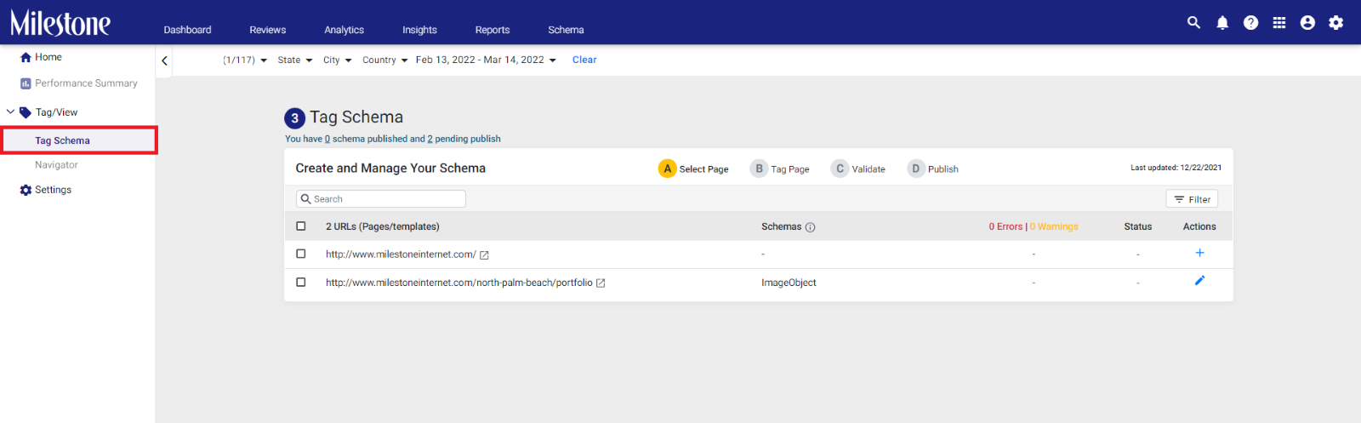The image size is (1361, 423).
Task: Open the State dropdown
Action: pos(294,60)
